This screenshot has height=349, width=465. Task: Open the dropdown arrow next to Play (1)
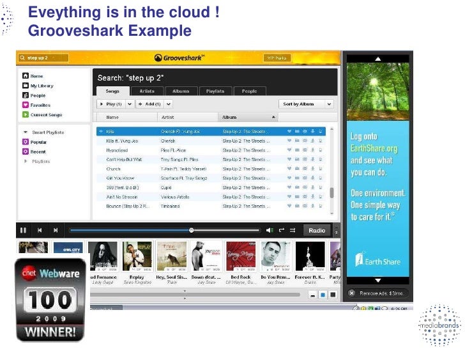coord(130,104)
